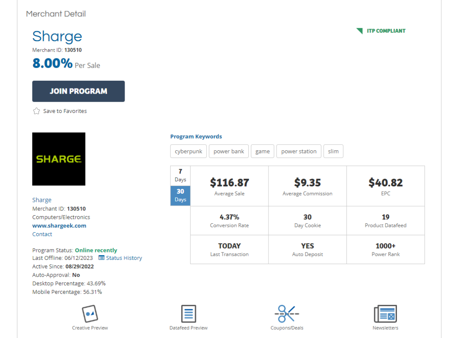Click the Datafeed Preview label

tap(189, 328)
